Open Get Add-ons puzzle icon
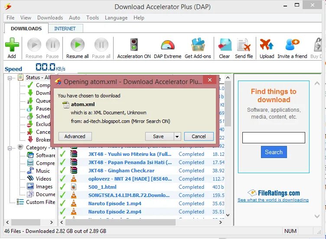 [x=198, y=45]
